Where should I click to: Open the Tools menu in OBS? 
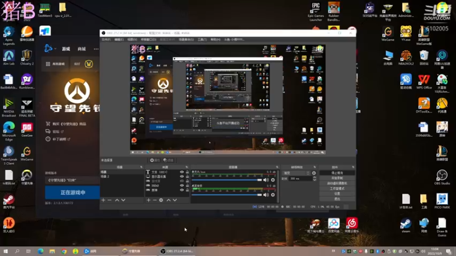(202, 39)
